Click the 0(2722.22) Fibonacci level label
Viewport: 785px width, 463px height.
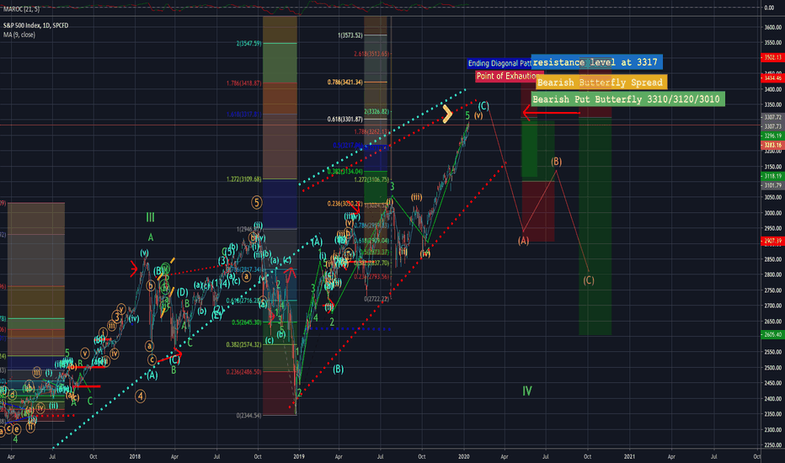(376, 299)
